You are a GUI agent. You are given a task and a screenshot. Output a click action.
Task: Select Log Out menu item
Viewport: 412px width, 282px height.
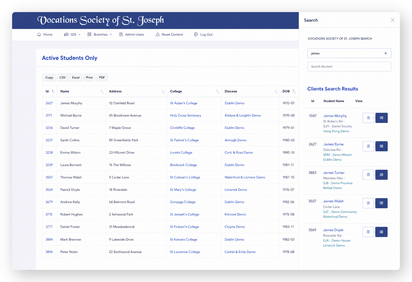(203, 34)
